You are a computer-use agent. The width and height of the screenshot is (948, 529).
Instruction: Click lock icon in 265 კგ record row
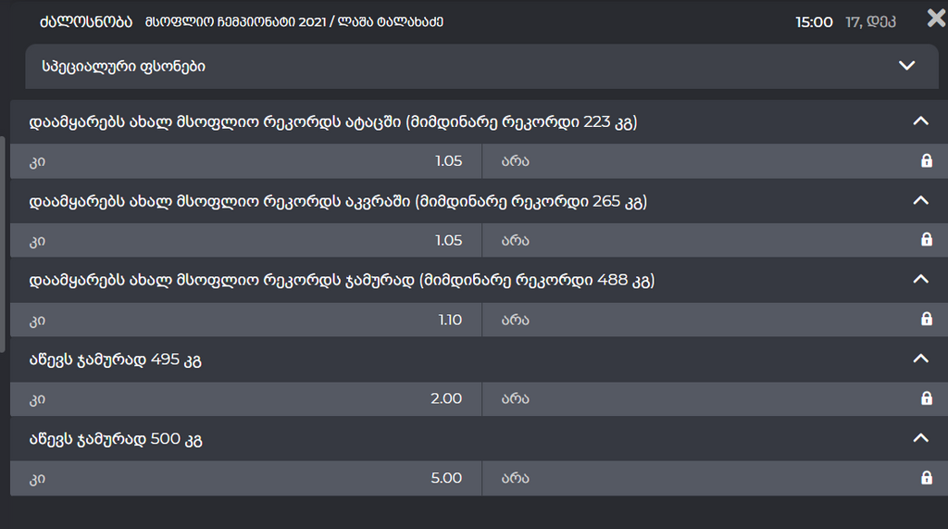click(926, 240)
